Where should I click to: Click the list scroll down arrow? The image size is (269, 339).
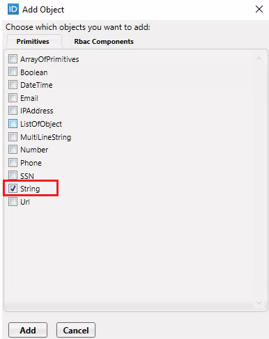pyautogui.click(x=259, y=303)
